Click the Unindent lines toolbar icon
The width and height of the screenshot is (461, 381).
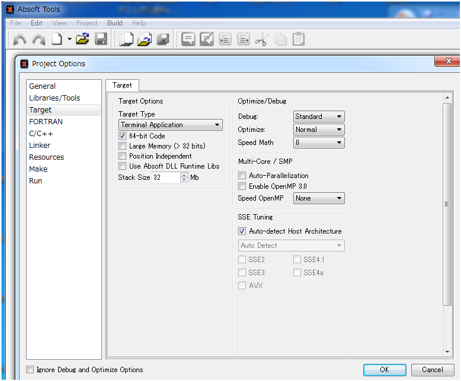click(x=244, y=39)
